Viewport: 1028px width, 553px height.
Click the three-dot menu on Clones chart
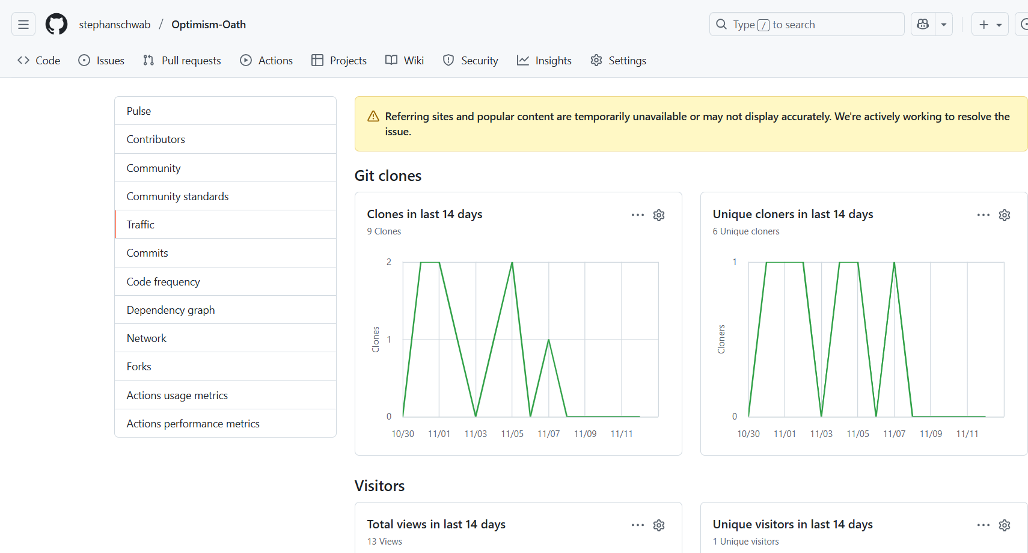[x=638, y=215]
